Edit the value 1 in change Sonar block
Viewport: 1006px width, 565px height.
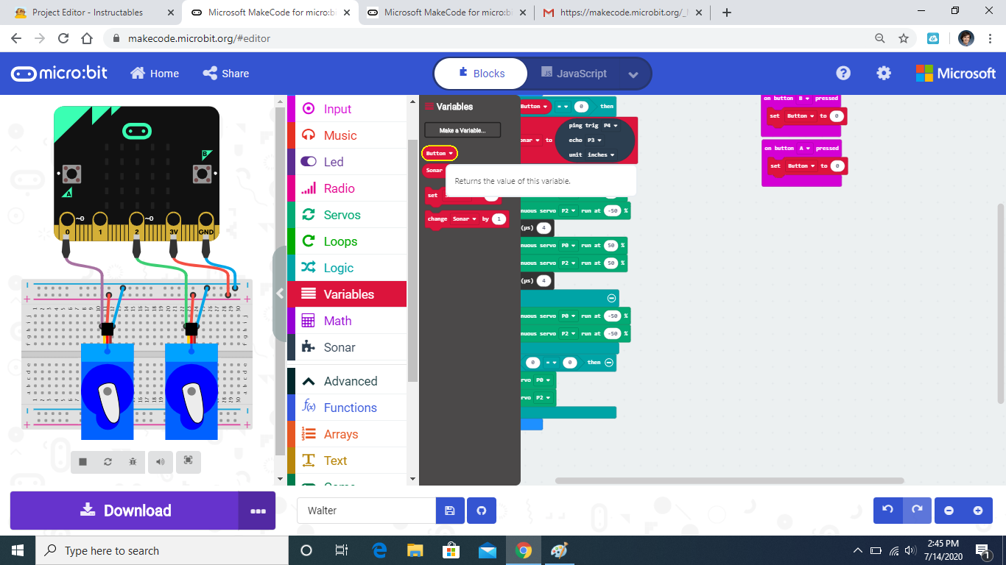[499, 218]
